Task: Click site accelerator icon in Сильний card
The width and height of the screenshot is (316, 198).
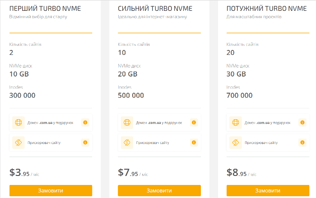Action: (x=127, y=143)
